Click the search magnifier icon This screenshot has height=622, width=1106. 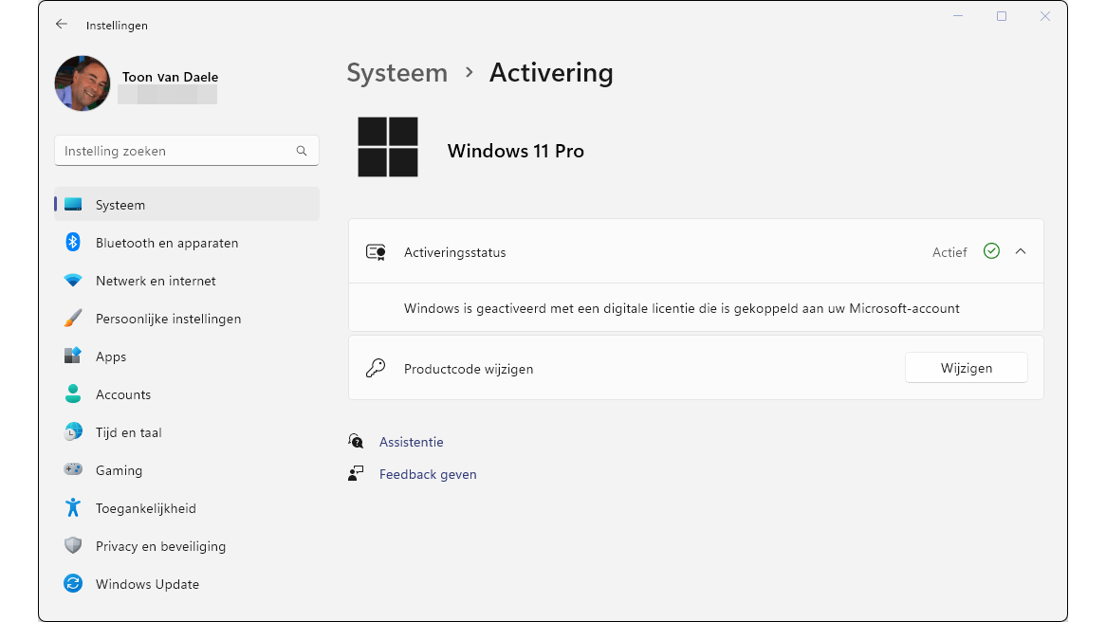[x=302, y=151]
